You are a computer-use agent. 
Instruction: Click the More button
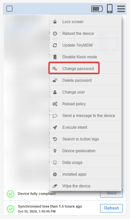point(111,193)
